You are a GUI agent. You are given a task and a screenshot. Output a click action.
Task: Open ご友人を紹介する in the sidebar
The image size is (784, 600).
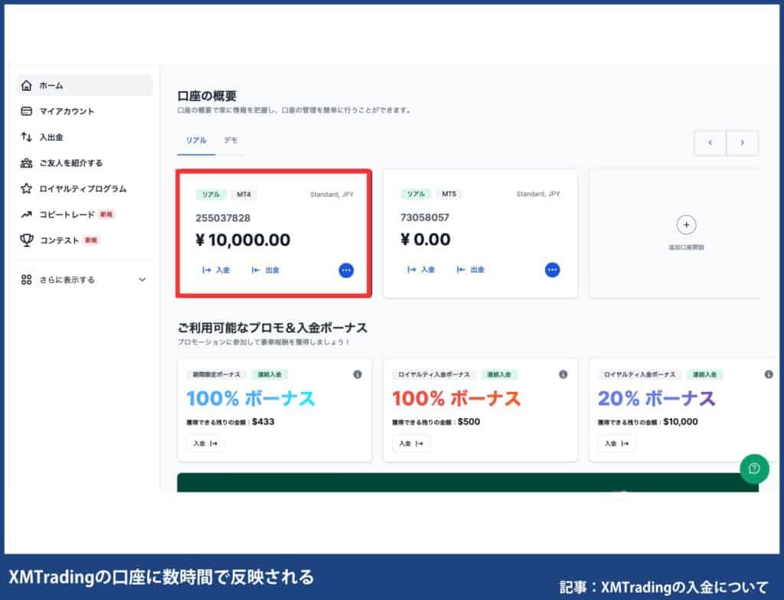[71, 163]
